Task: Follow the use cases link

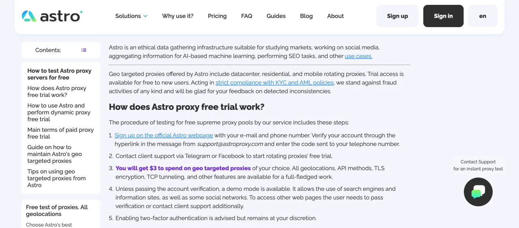Action: pos(358,56)
